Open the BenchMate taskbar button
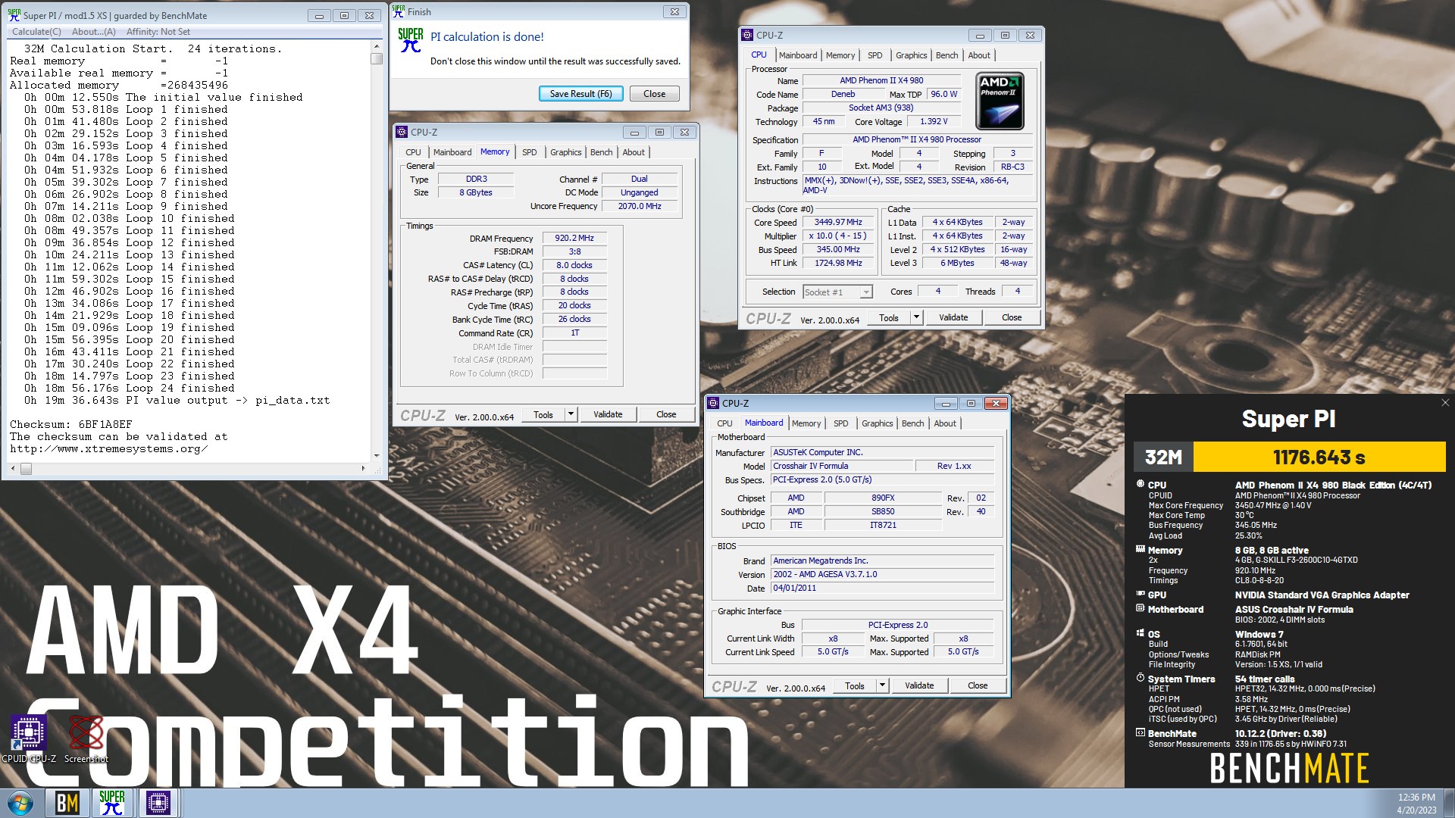This screenshot has width=1455, height=818. click(67, 803)
